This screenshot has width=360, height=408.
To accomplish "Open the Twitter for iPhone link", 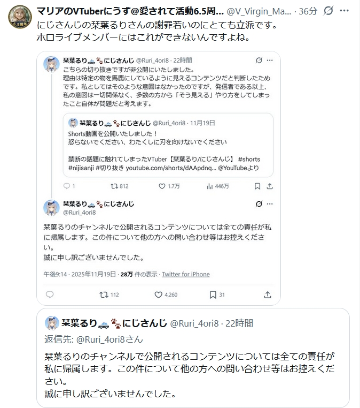I will [x=185, y=274].
